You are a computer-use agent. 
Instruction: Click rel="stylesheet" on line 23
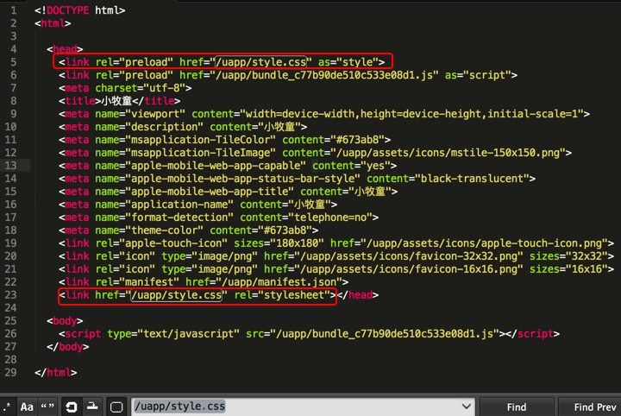[x=282, y=295]
